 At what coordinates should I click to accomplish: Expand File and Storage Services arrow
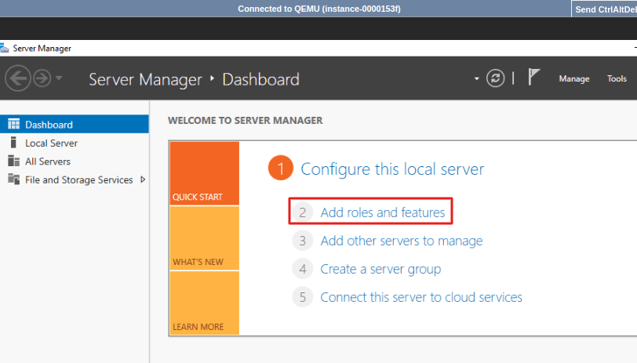coord(143,180)
